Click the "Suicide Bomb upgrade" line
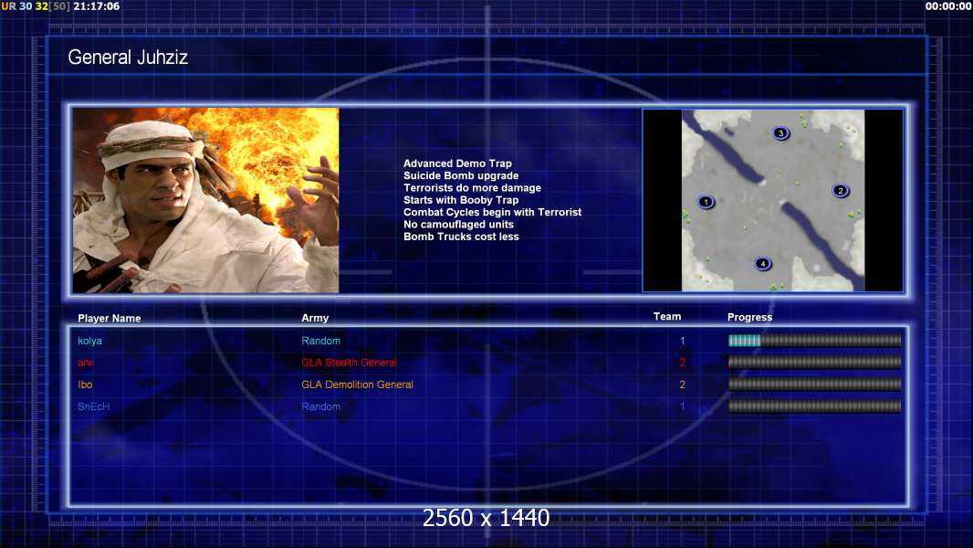Viewport: 973px width, 548px height. pos(461,175)
